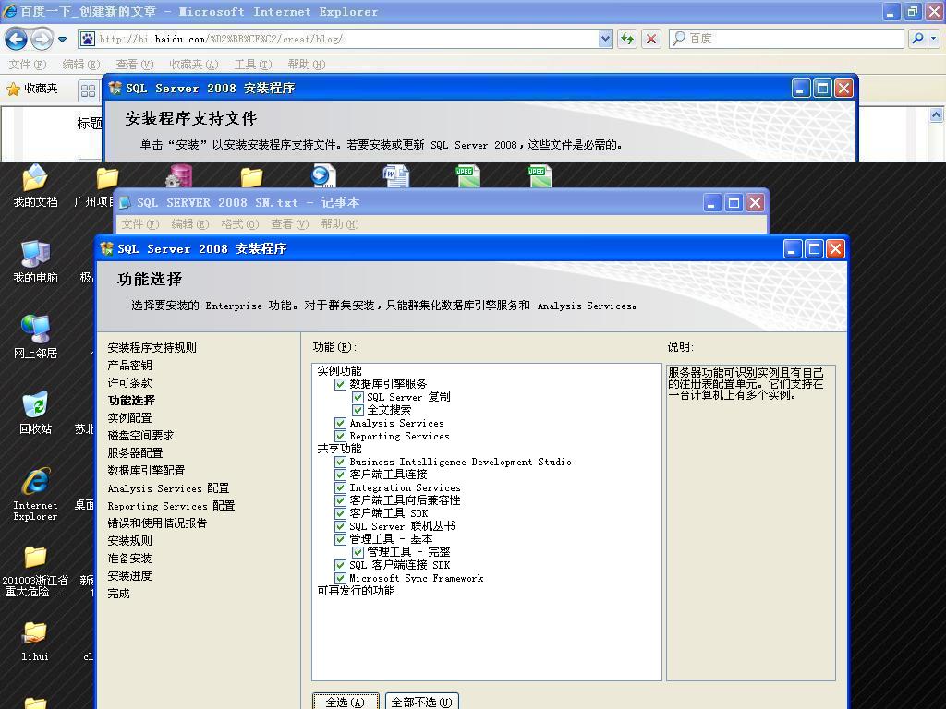Open the 格式(O) menu in Notepad
This screenshot has height=709, width=946.
(239, 224)
